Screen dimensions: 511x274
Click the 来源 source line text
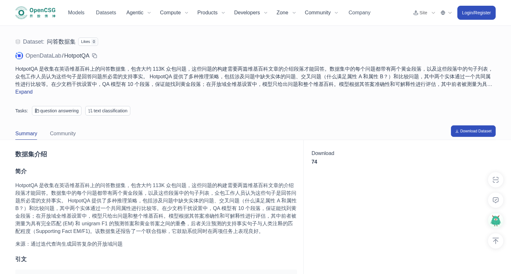(69, 244)
